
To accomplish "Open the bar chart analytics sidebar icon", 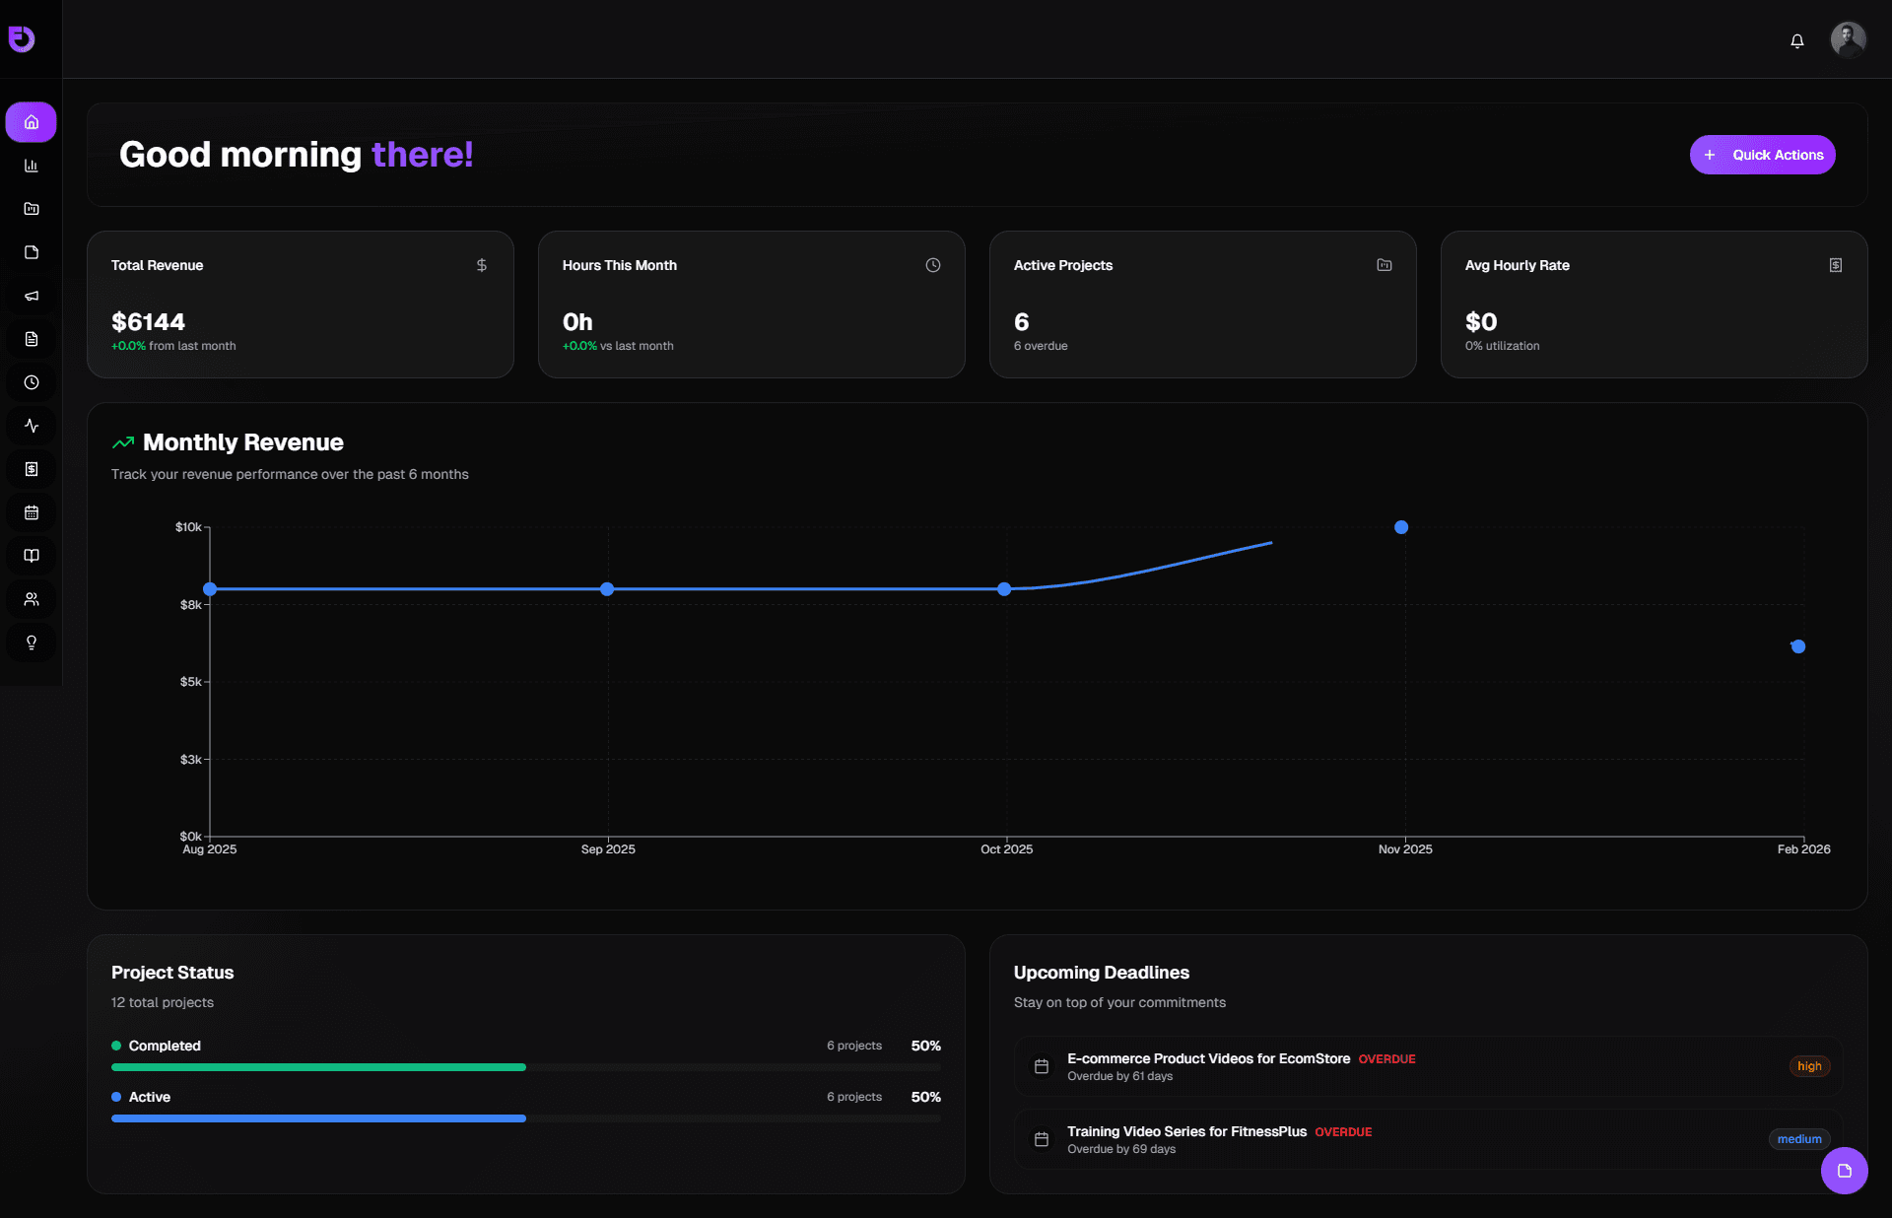I will point(32,166).
